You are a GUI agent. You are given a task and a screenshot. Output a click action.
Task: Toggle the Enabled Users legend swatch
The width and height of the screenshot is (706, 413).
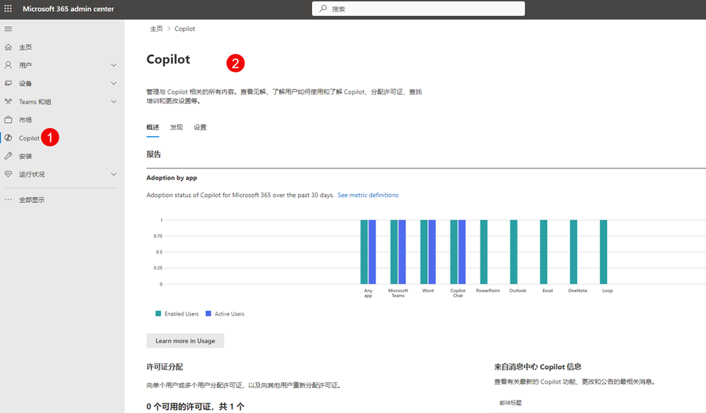click(x=158, y=313)
